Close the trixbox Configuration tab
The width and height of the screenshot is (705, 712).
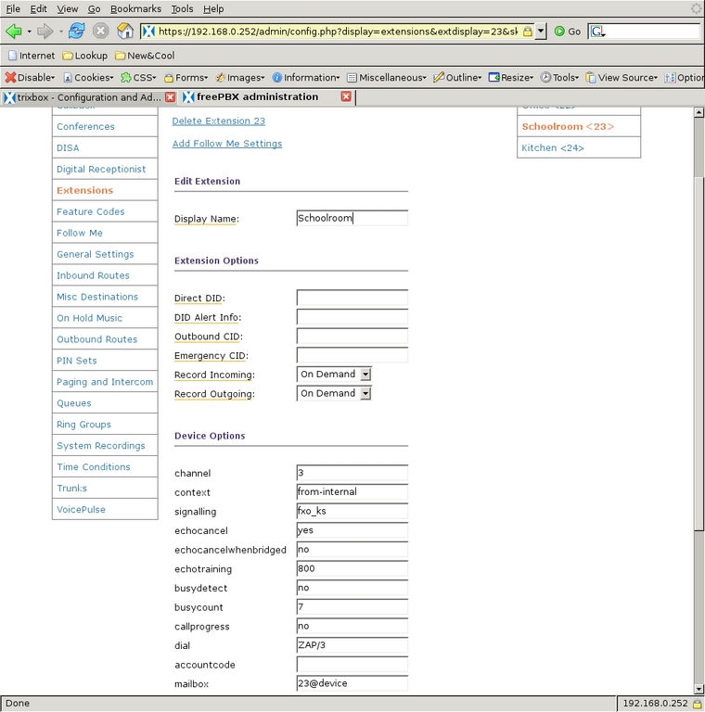point(170,96)
